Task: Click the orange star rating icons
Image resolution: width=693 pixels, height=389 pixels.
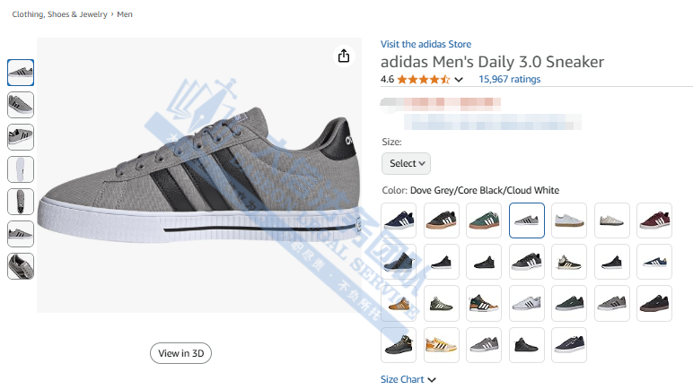Action: pos(424,79)
